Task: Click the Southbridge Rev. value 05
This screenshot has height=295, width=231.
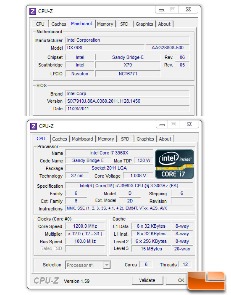Action: [182, 65]
